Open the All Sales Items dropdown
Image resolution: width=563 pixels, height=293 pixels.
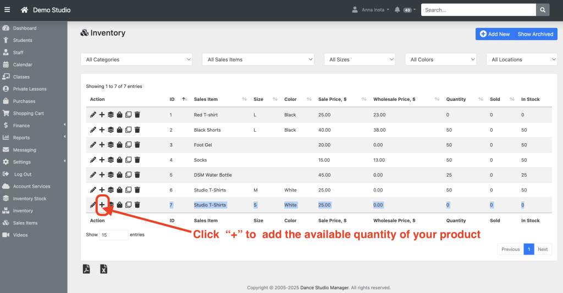258,59
